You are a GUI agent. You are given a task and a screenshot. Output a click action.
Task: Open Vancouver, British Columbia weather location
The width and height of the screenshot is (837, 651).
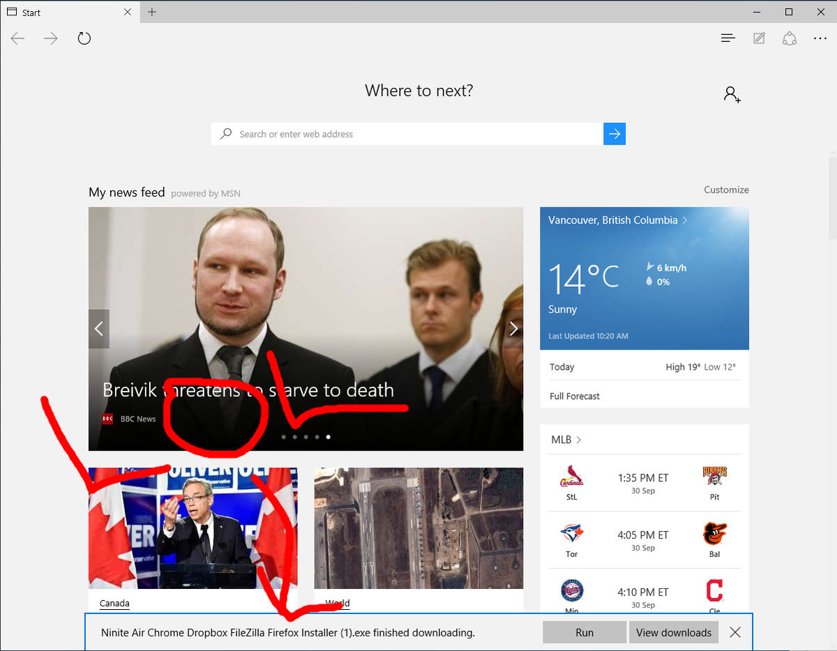pos(618,220)
